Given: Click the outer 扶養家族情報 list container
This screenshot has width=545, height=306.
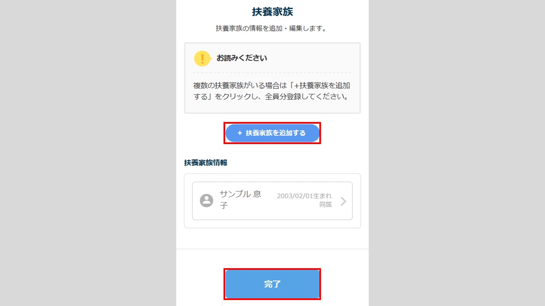Looking at the screenshot, I should click(x=272, y=201).
